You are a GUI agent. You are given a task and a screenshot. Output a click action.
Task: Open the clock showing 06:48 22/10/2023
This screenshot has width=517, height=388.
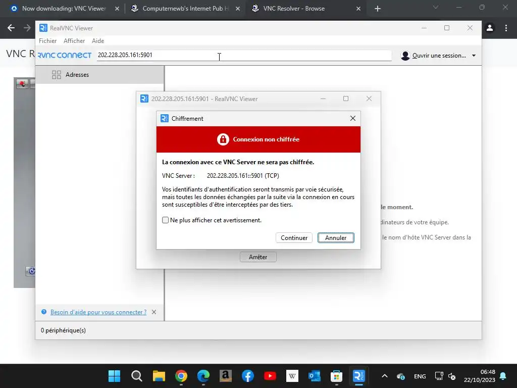480,376
